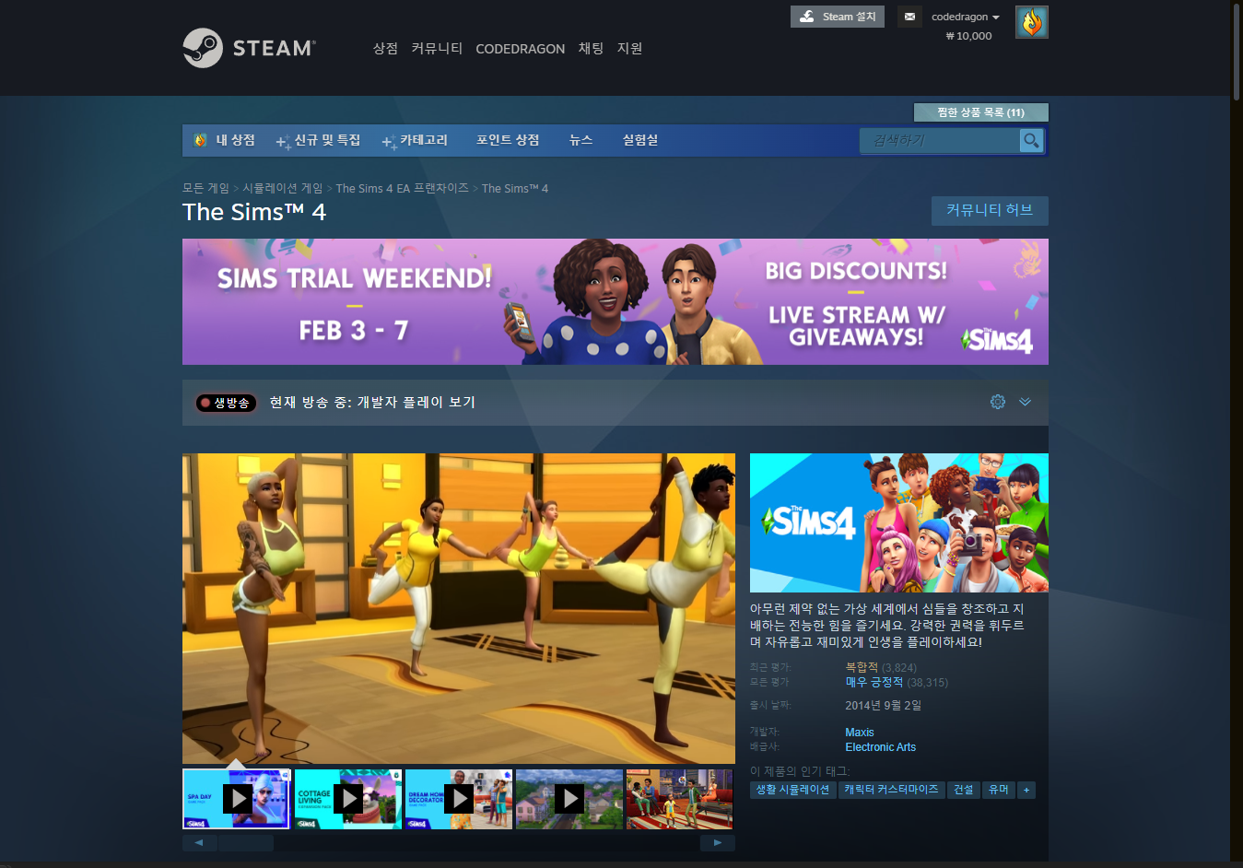
Task: Open 포인트 상점 tab
Action: 508,140
